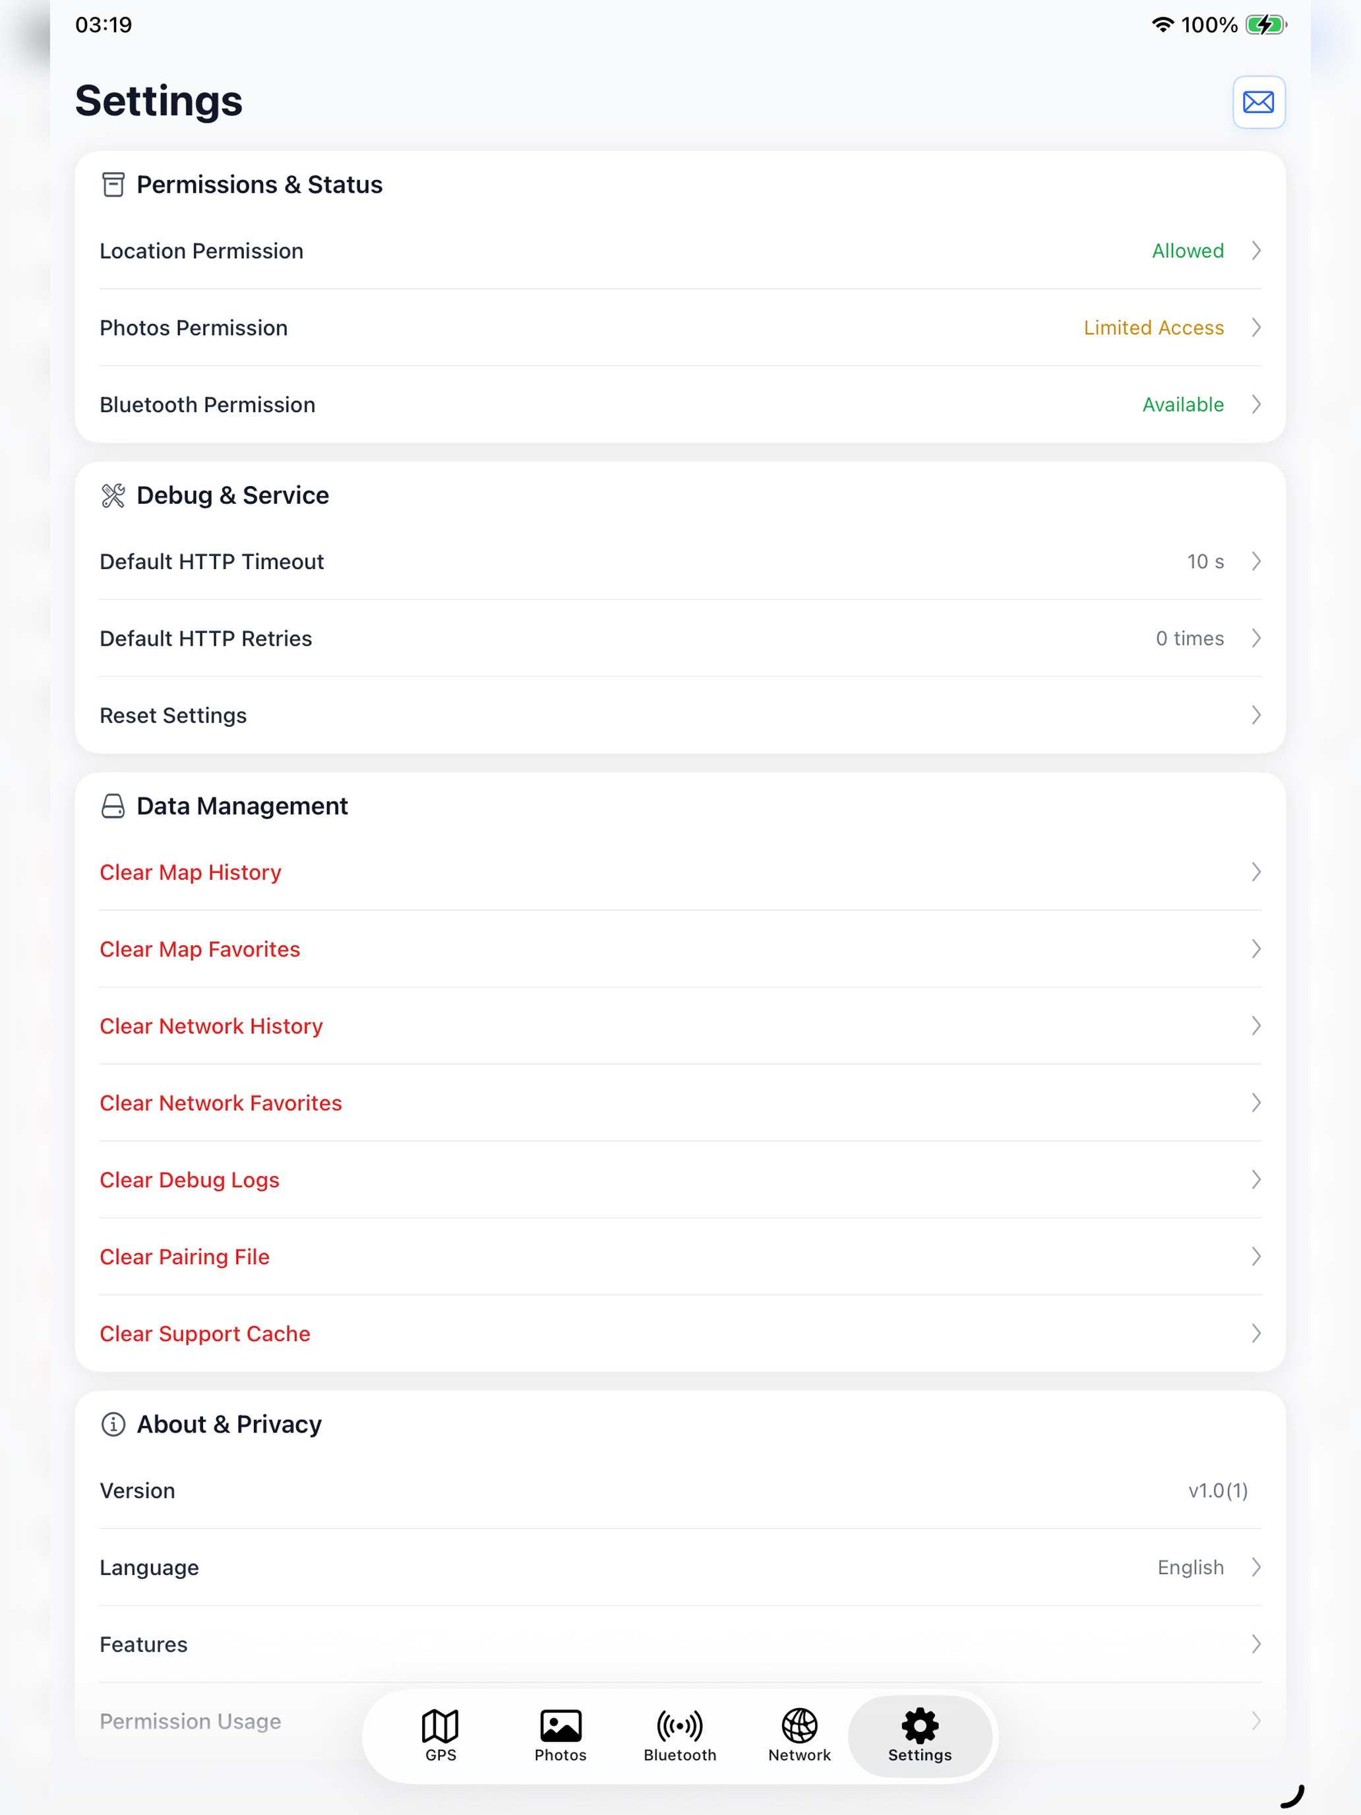This screenshot has height=1815, width=1361.
Task: Click the About & Privacy info icon
Action: tap(113, 1425)
